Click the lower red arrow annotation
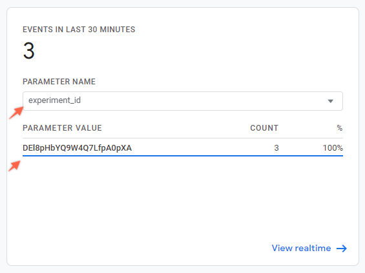365x273 pixels. (14, 166)
